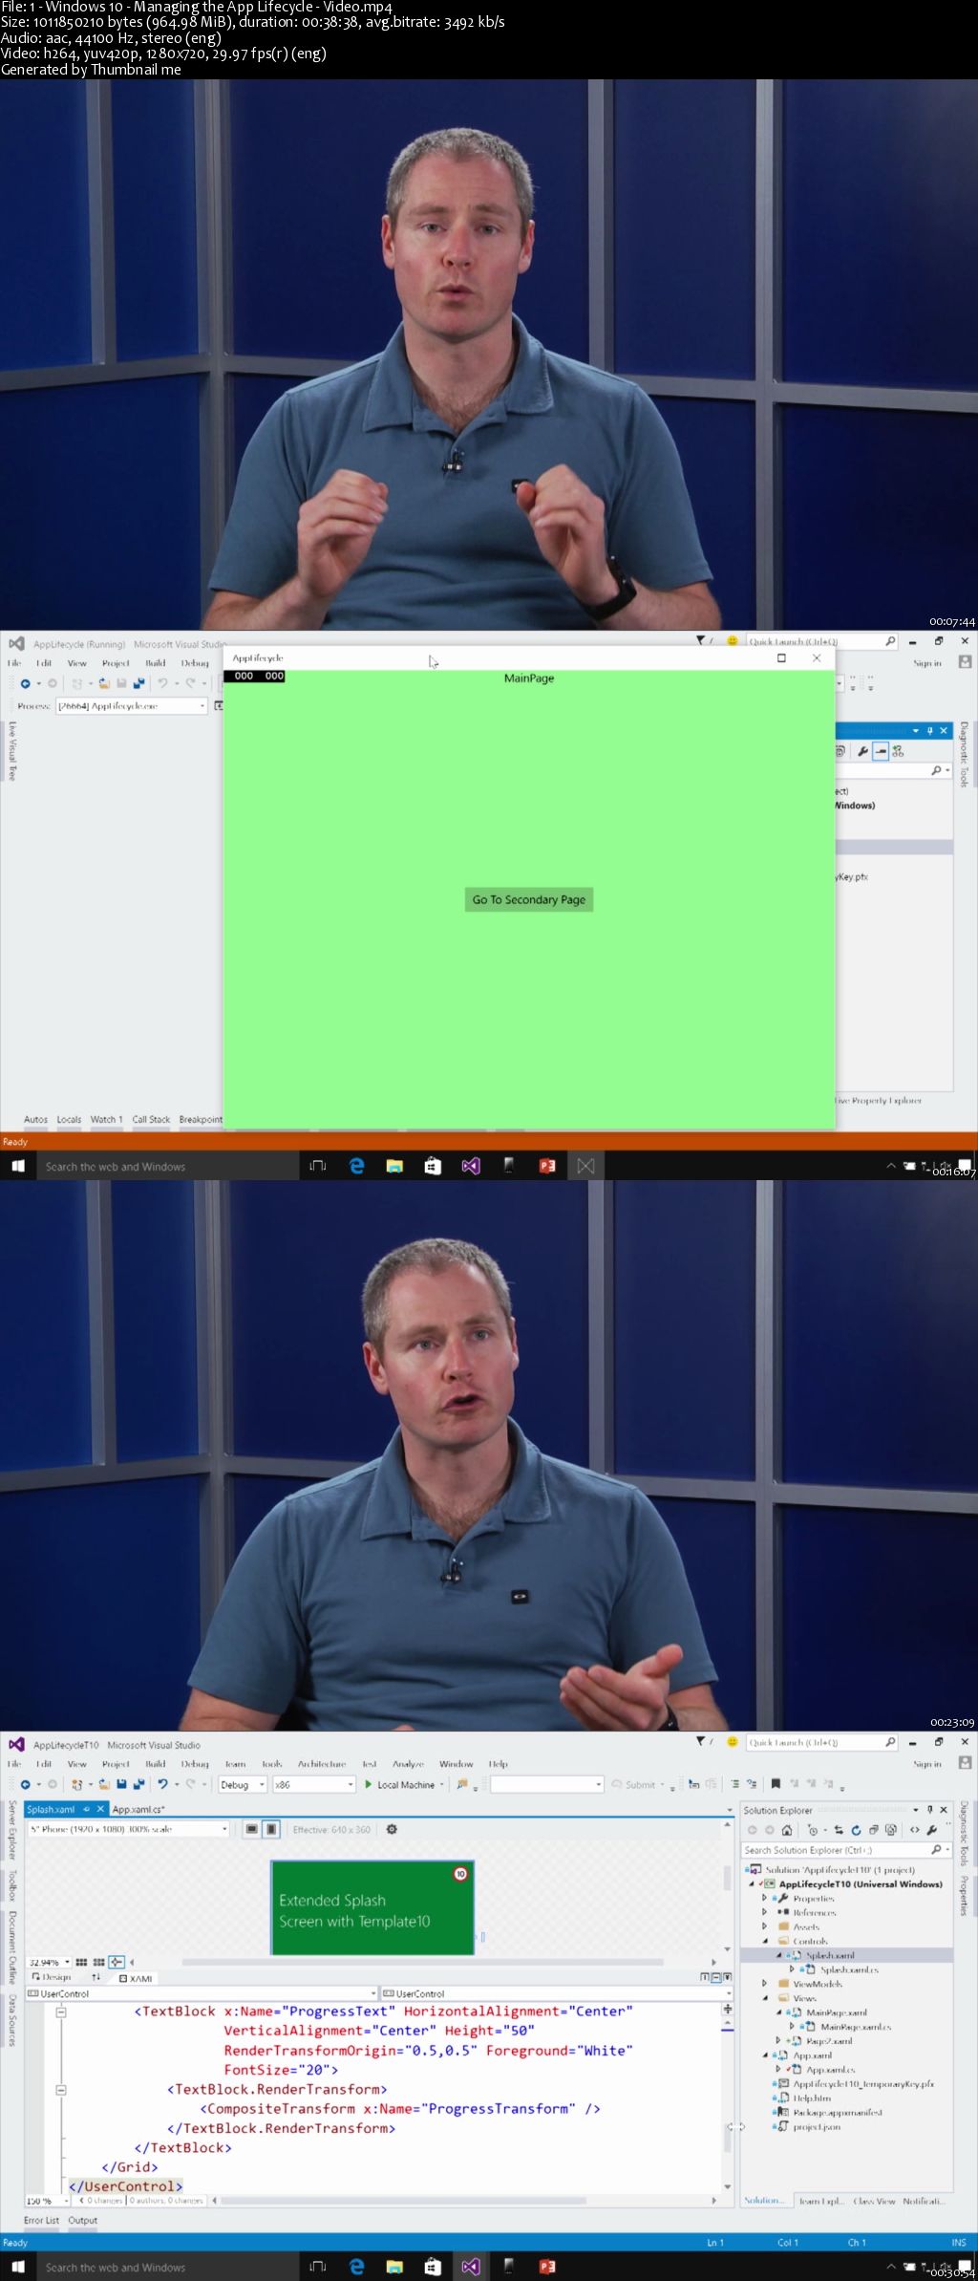Click Go To Secondary Page button

point(528,899)
